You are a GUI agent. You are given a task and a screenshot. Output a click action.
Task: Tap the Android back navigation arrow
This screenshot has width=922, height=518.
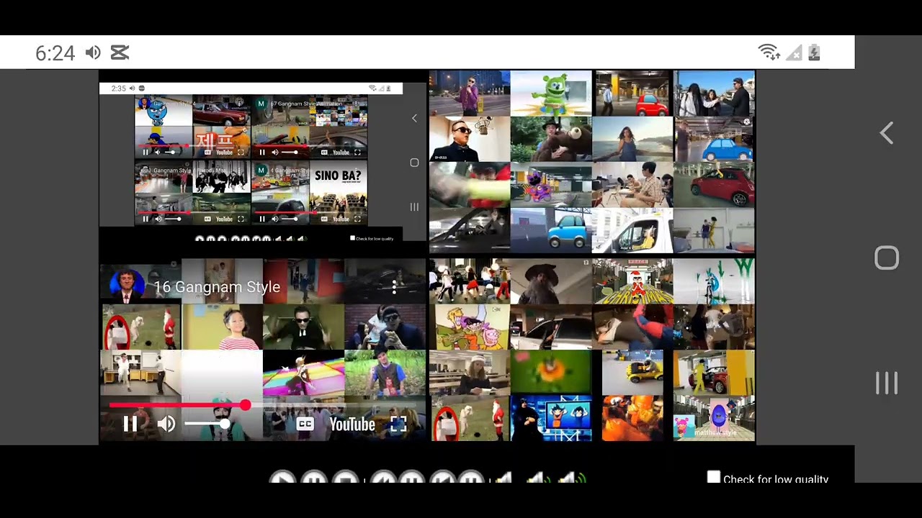(x=887, y=133)
